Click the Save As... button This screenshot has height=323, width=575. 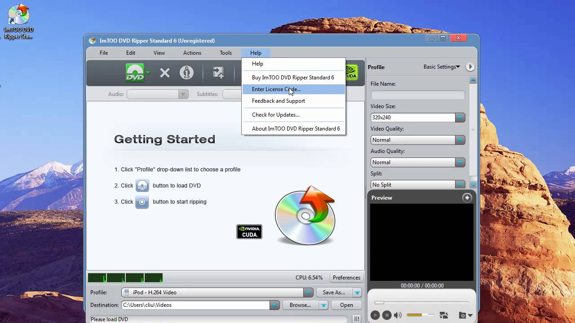334,292
